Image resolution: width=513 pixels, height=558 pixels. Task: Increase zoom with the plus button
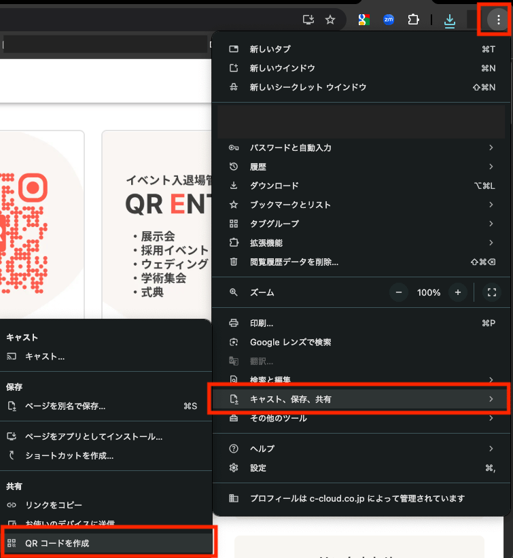point(458,292)
